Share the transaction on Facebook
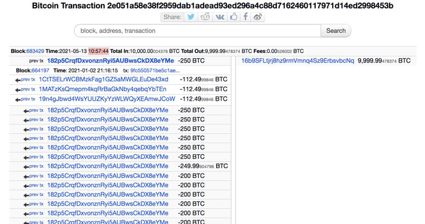Image resolution: width=425 pixels, height=224 pixels. point(245,17)
